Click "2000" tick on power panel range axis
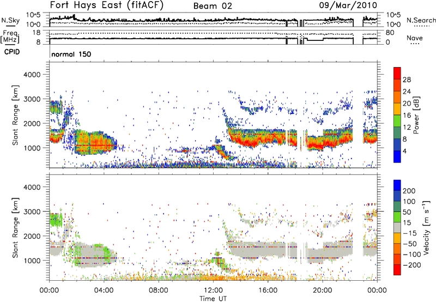436x302 pixels. [x=32, y=123]
